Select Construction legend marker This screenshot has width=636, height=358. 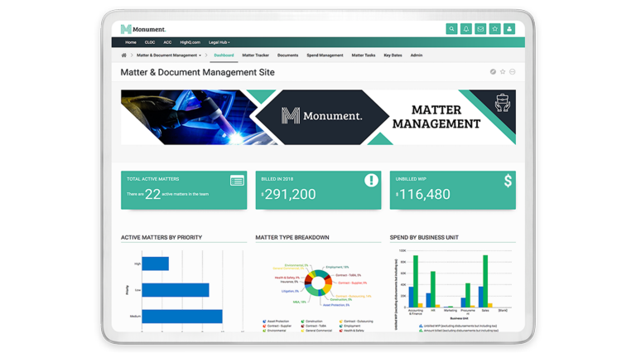[302, 321]
